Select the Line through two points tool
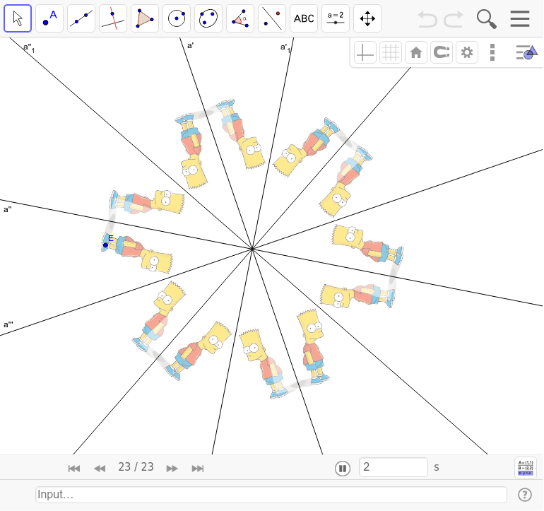The height and width of the screenshot is (511, 544). 81,18
